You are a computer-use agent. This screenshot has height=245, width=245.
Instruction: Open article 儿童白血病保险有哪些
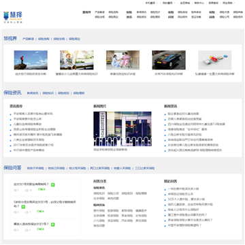click(27, 124)
